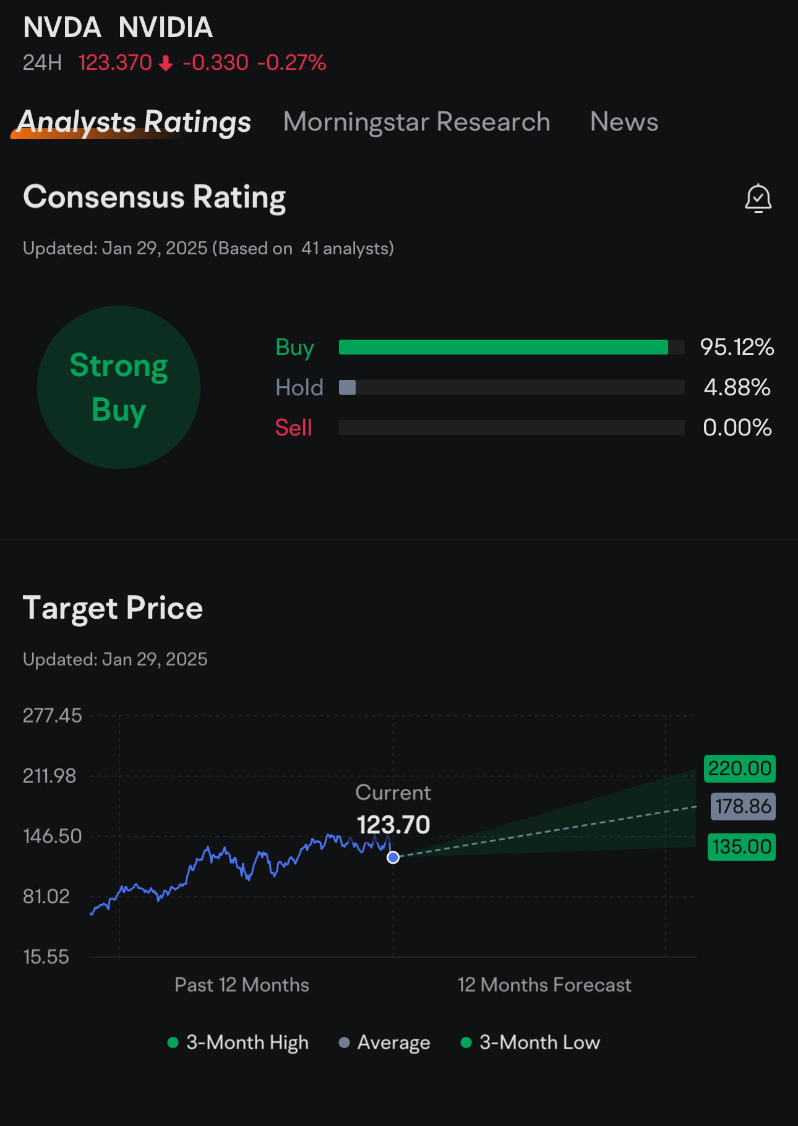Tap the 3-Month High legend dot

173,1042
